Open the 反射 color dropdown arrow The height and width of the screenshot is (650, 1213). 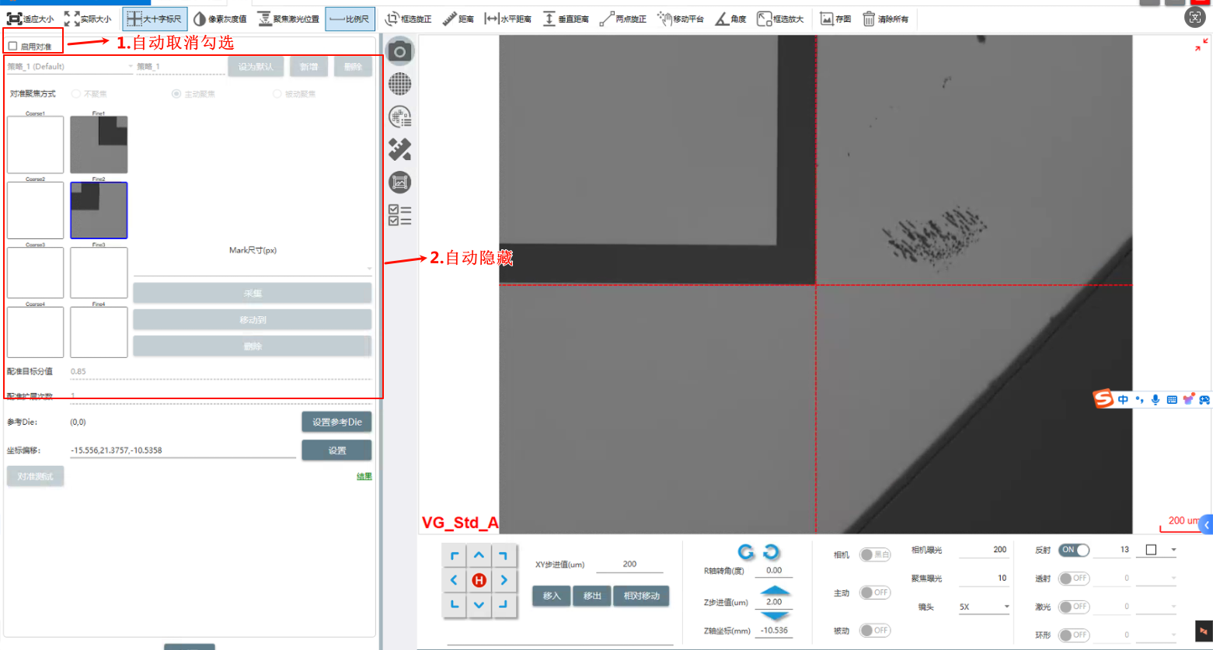[1173, 550]
